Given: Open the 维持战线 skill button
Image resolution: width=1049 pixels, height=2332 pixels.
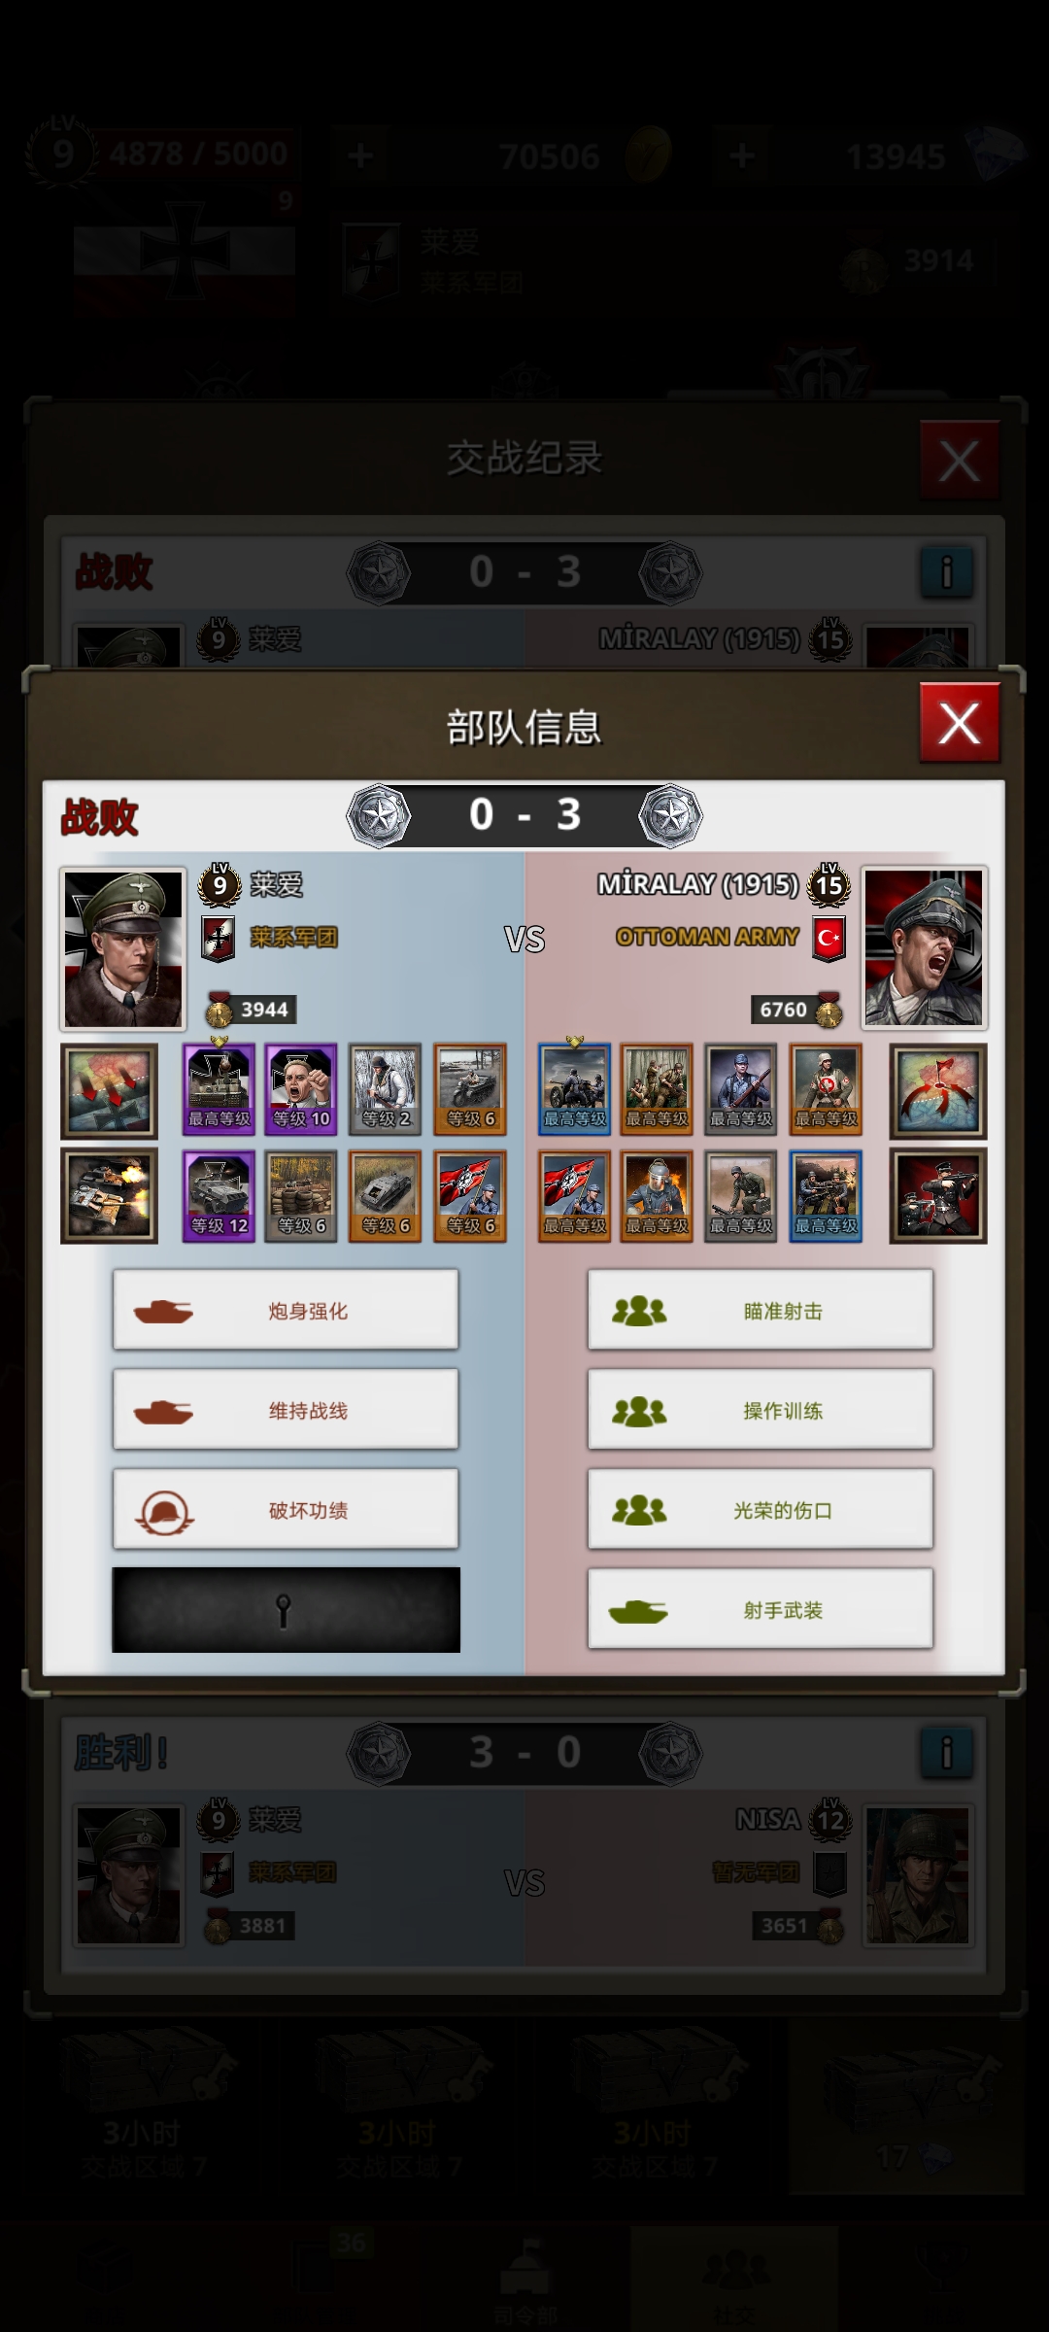Looking at the screenshot, I should (x=286, y=1410).
